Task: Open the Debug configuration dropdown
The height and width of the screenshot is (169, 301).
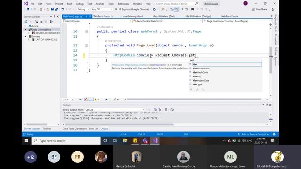Action: click(x=83, y=9)
